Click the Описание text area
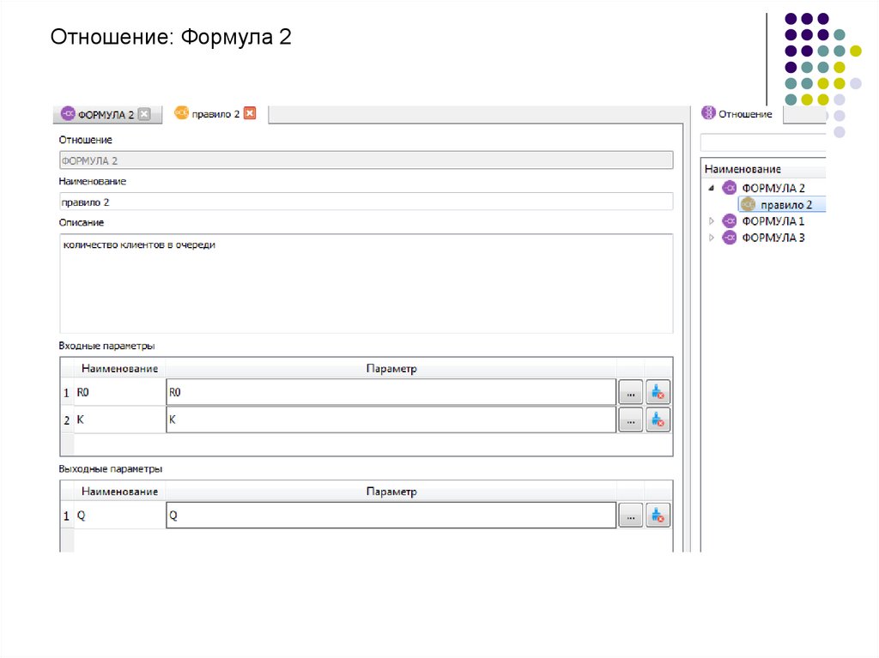The image size is (879, 658). (366, 284)
